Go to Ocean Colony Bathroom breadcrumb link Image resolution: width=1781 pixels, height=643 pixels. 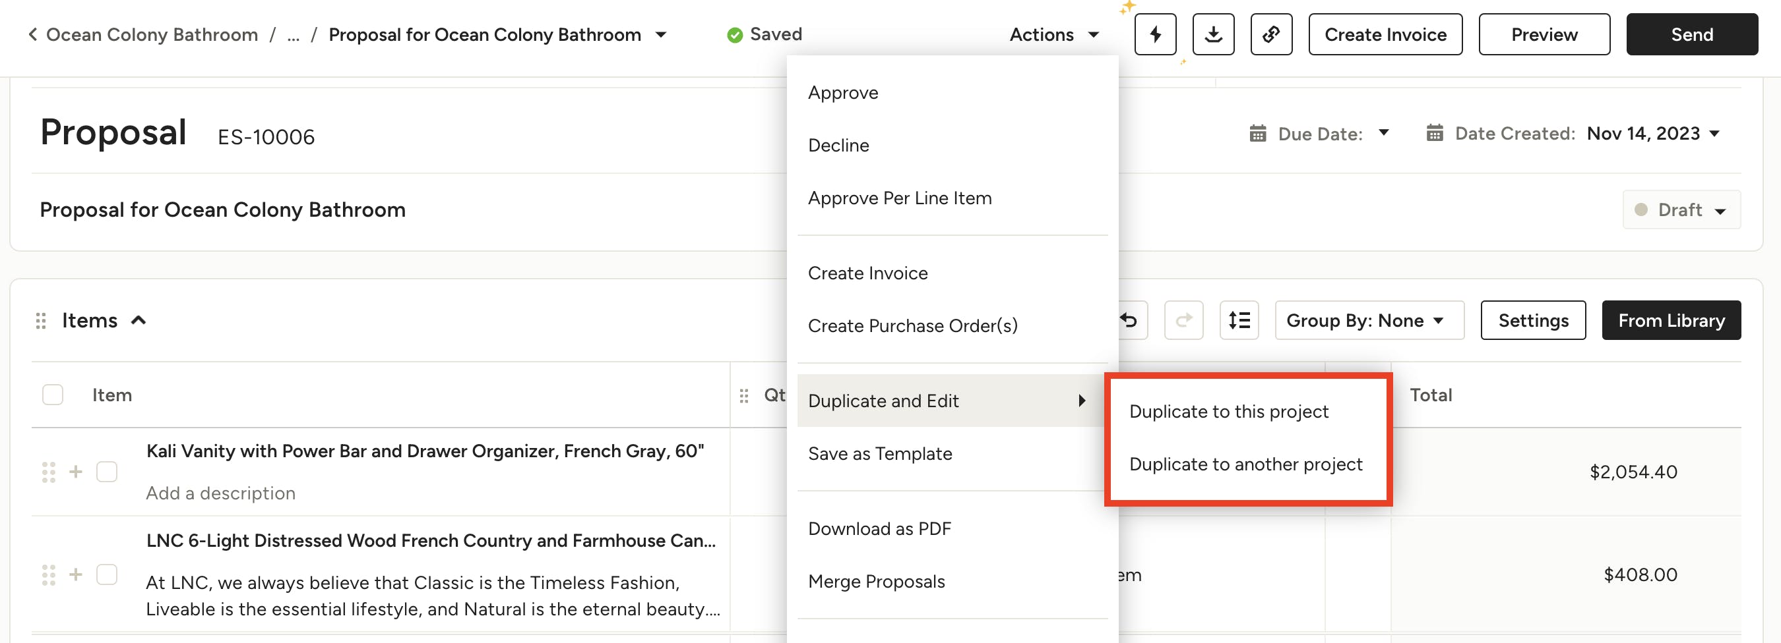click(152, 34)
